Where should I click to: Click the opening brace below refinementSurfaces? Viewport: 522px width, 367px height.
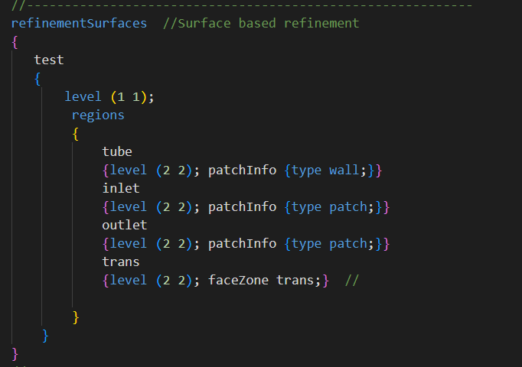[x=15, y=41]
